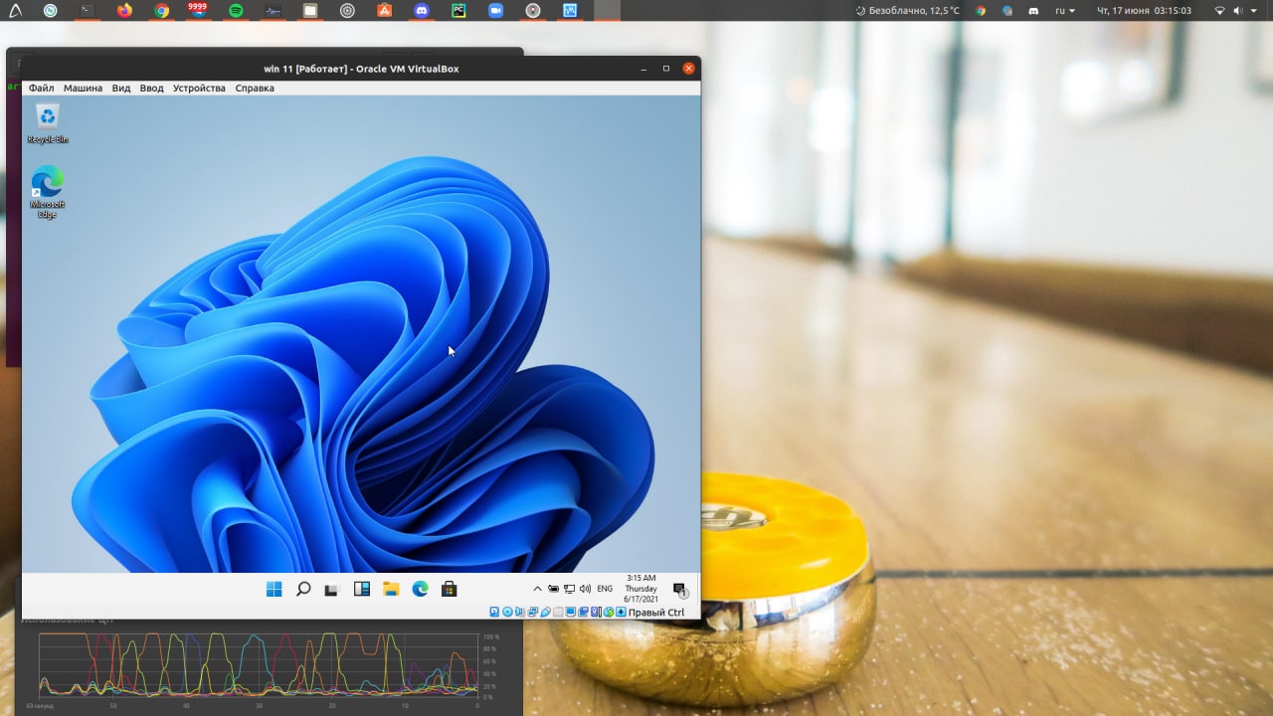Select the Recycle Bin desktop icon
Screen dimensions: 1273x716
click(47, 123)
